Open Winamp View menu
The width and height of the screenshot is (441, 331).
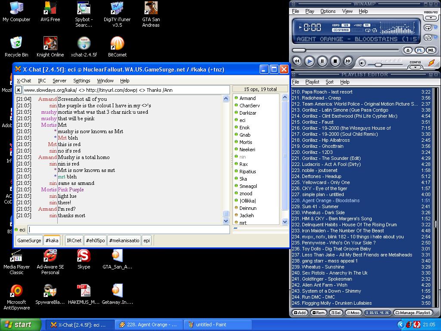[347, 11]
